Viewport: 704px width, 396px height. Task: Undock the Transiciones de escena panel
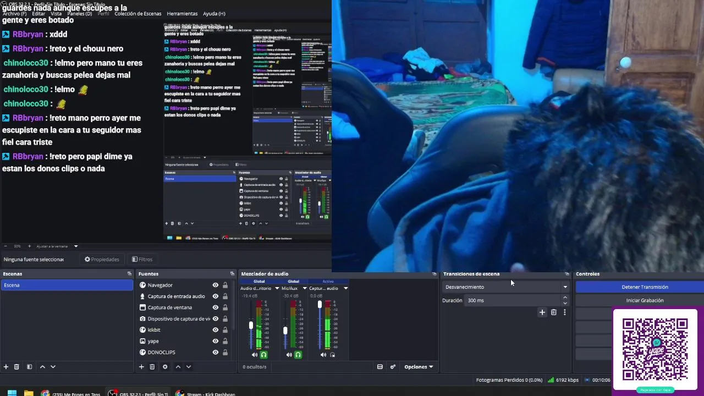567,274
